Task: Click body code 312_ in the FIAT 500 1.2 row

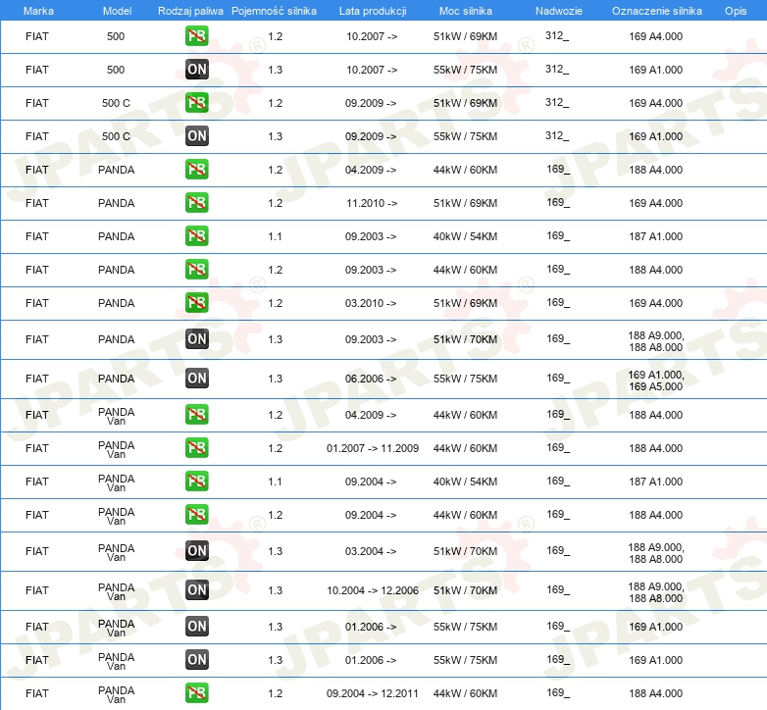Action: (557, 35)
